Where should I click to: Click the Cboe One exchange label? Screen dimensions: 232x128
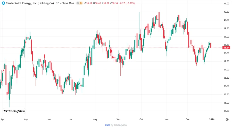pos(68,3)
